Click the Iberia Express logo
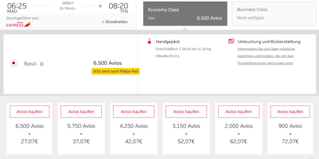319x159 pixels. pos(19,24)
